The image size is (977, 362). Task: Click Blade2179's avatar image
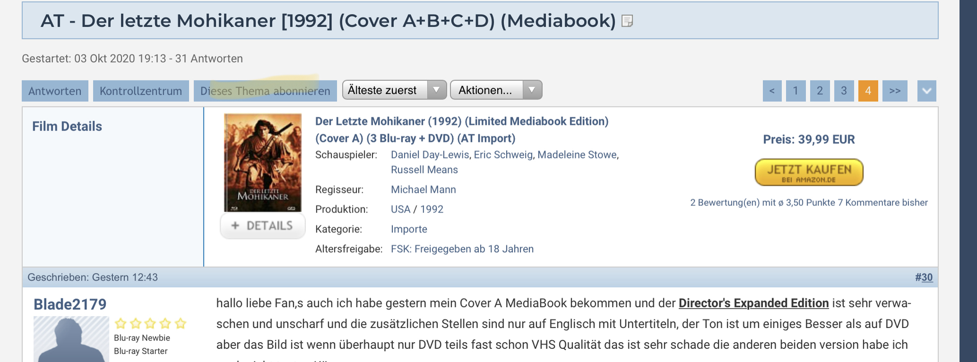click(71, 339)
